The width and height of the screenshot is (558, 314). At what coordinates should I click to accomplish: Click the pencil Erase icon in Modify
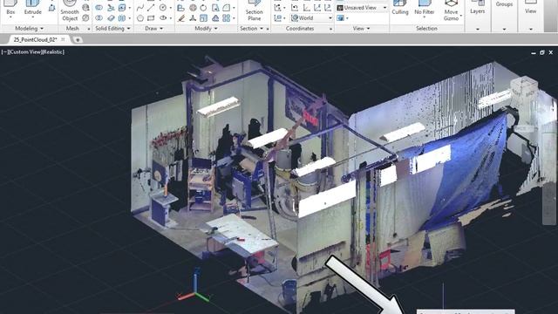pos(181,17)
